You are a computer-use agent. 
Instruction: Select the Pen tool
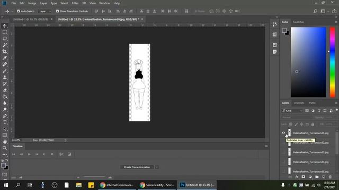[5, 116]
